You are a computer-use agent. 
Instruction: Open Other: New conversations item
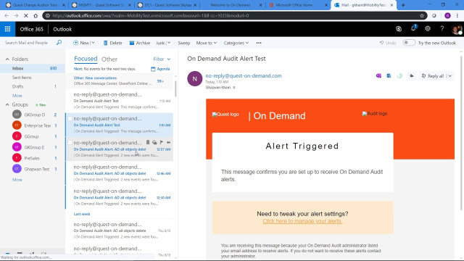(119, 80)
